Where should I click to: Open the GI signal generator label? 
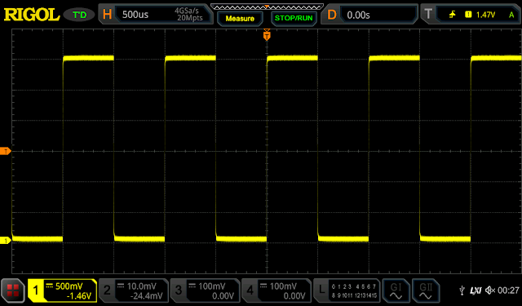click(396, 290)
